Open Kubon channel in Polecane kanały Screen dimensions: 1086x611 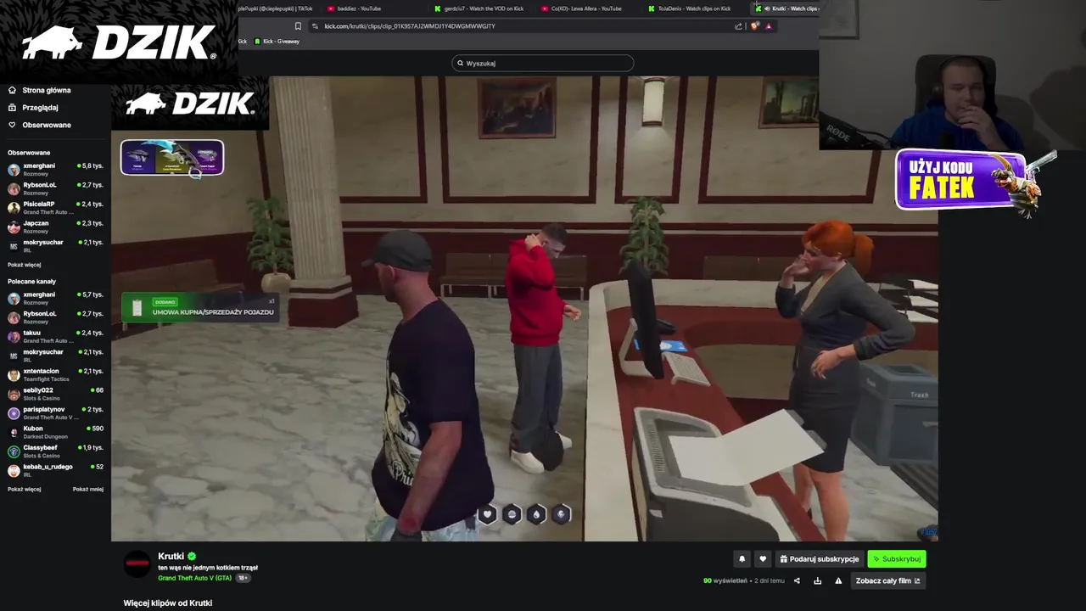(x=55, y=432)
